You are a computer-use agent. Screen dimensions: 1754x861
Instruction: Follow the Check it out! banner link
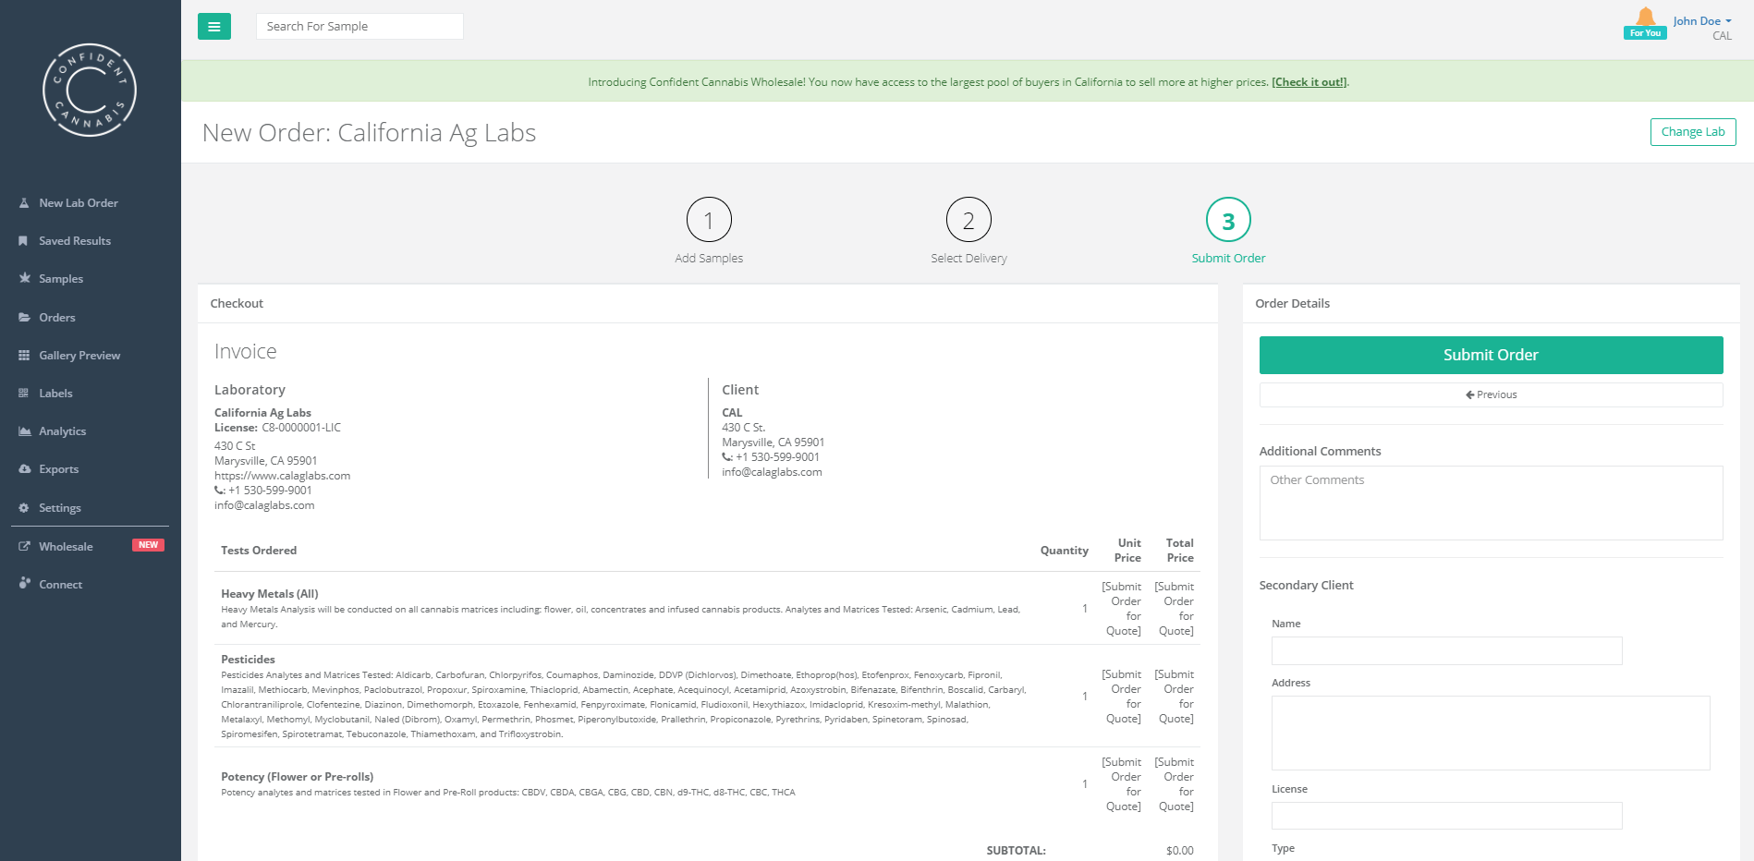[x=1309, y=82]
